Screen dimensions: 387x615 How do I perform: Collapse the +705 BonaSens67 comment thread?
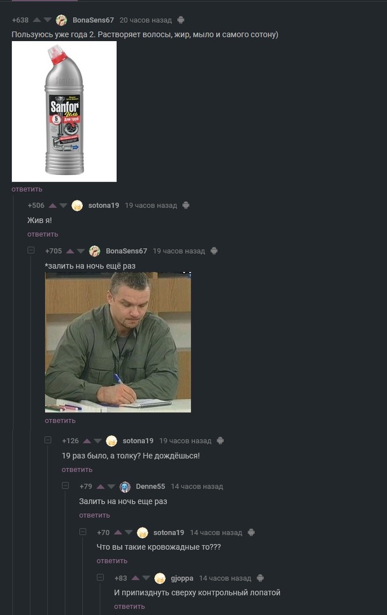point(31,250)
